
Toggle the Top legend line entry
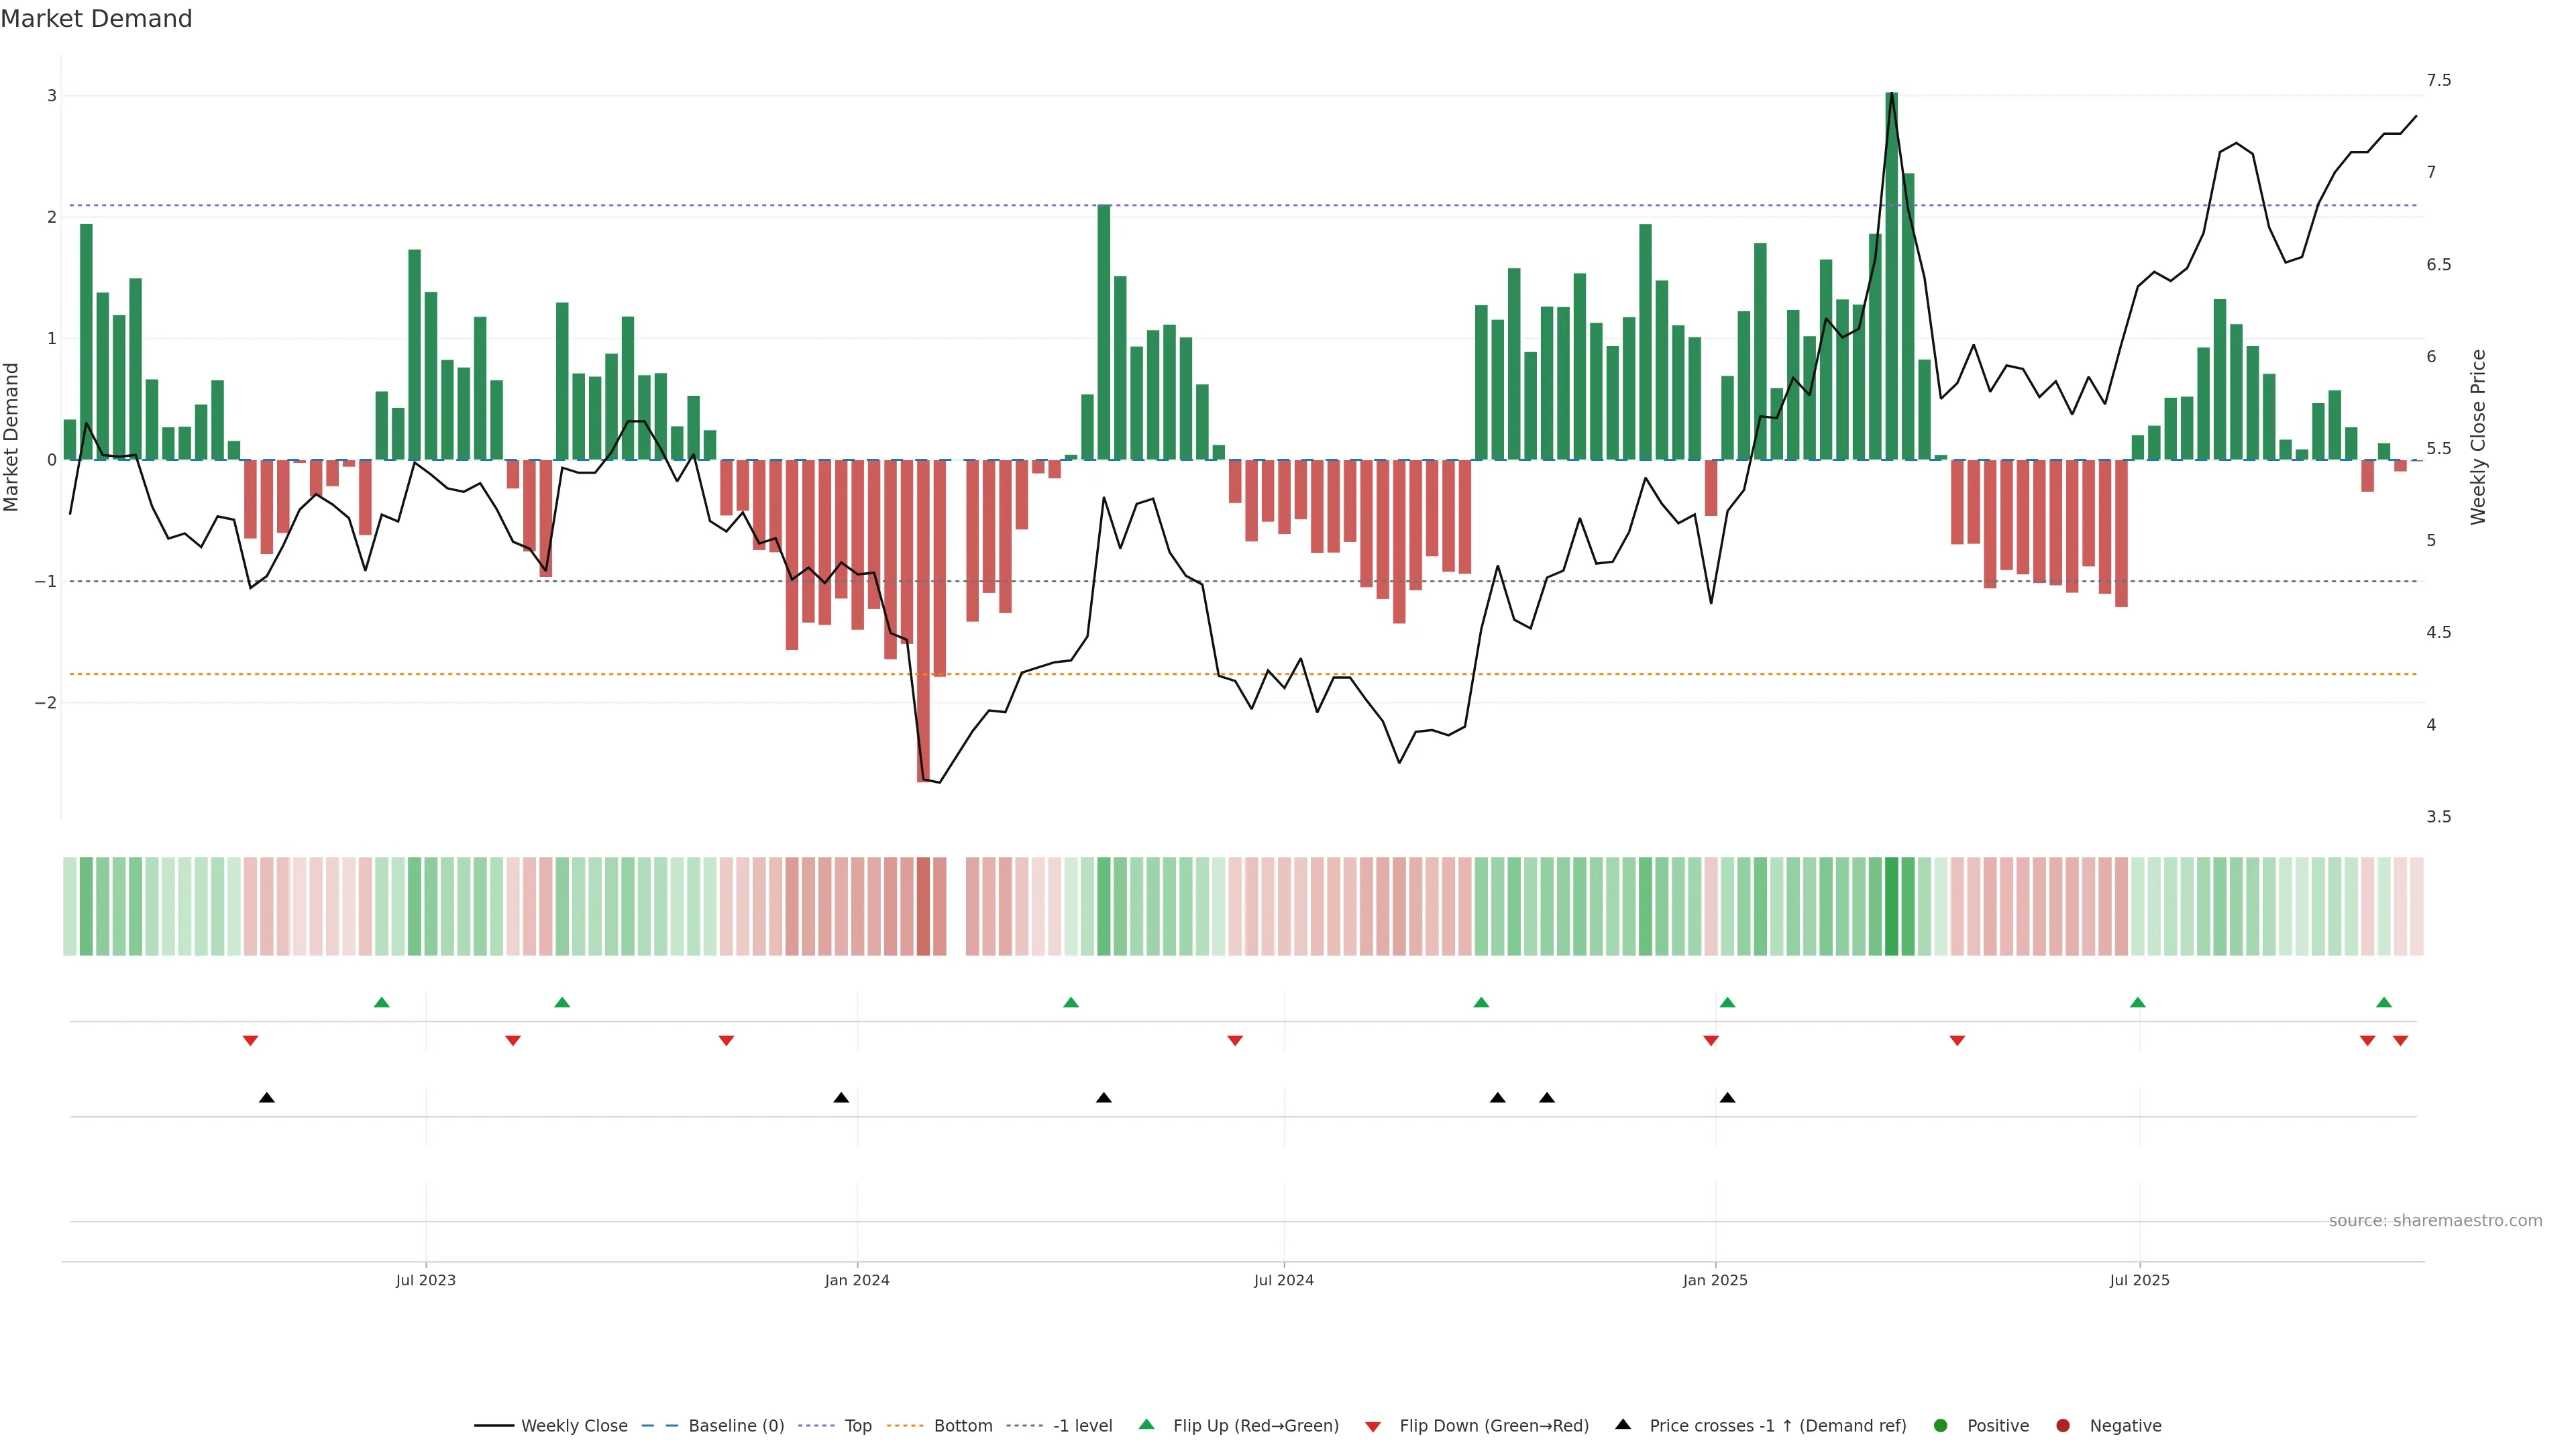pyautogui.click(x=857, y=1425)
